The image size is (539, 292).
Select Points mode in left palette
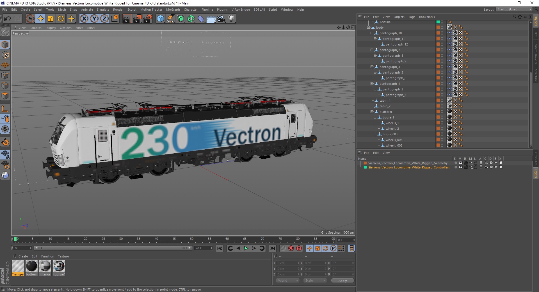5,75
